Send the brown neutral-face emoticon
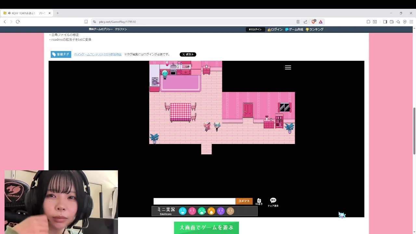The image size is (416, 234). 230,211
